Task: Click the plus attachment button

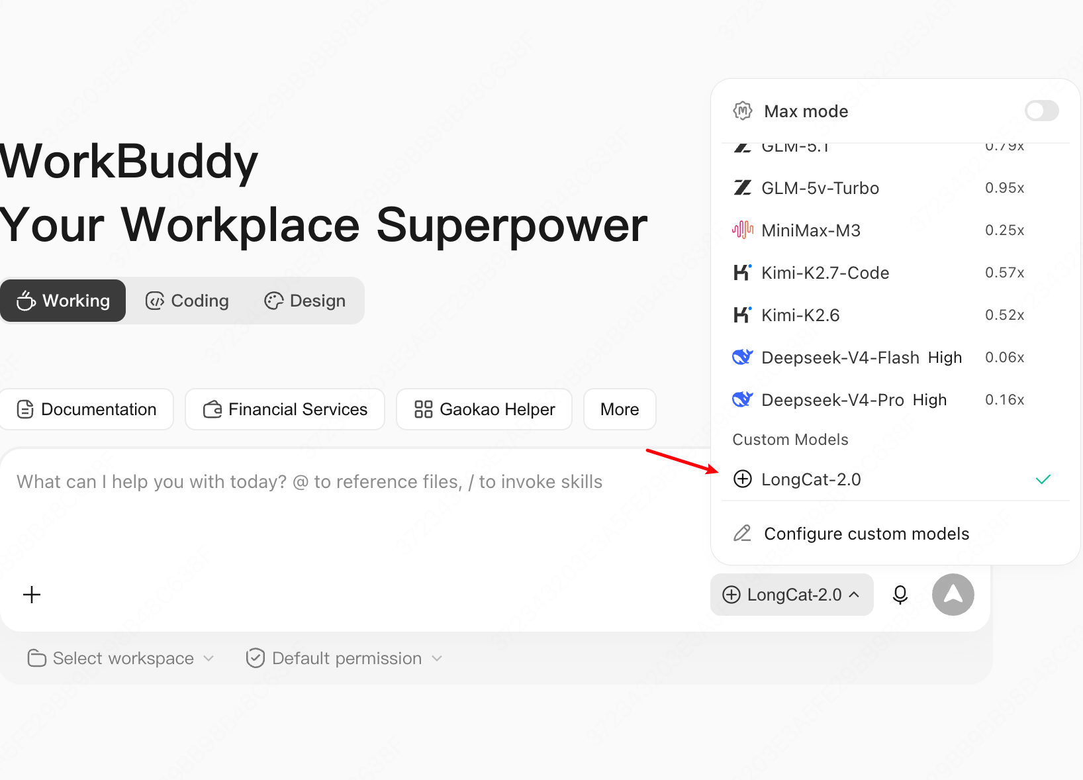Action: click(32, 595)
